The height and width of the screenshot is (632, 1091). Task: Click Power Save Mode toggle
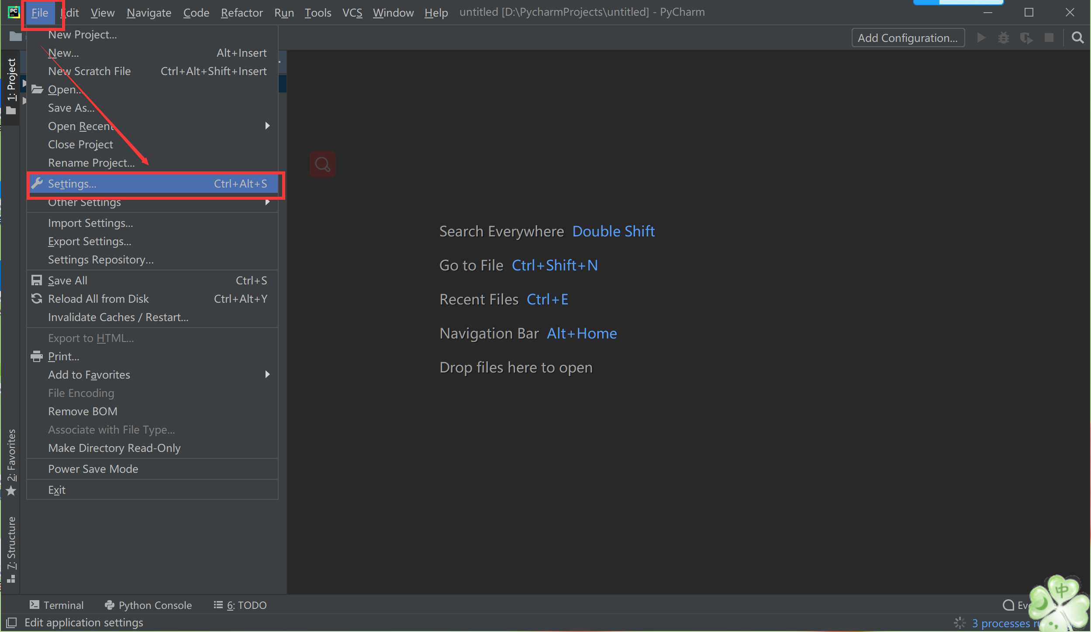(x=93, y=469)
